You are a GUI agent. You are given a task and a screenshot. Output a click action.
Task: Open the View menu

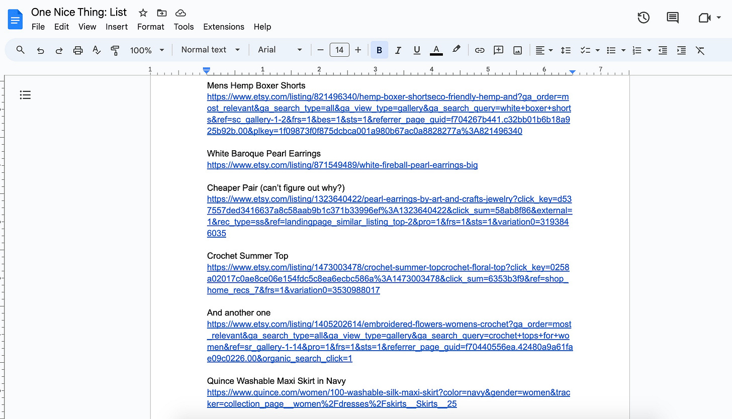(87, 27)
